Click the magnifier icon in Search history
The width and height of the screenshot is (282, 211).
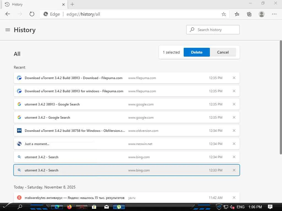tap(192, 30)
